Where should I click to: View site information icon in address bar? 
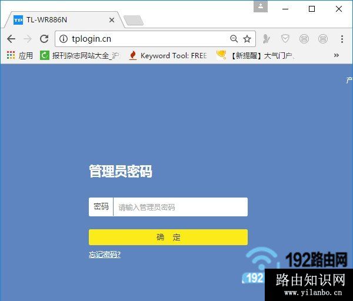point(64,39)
